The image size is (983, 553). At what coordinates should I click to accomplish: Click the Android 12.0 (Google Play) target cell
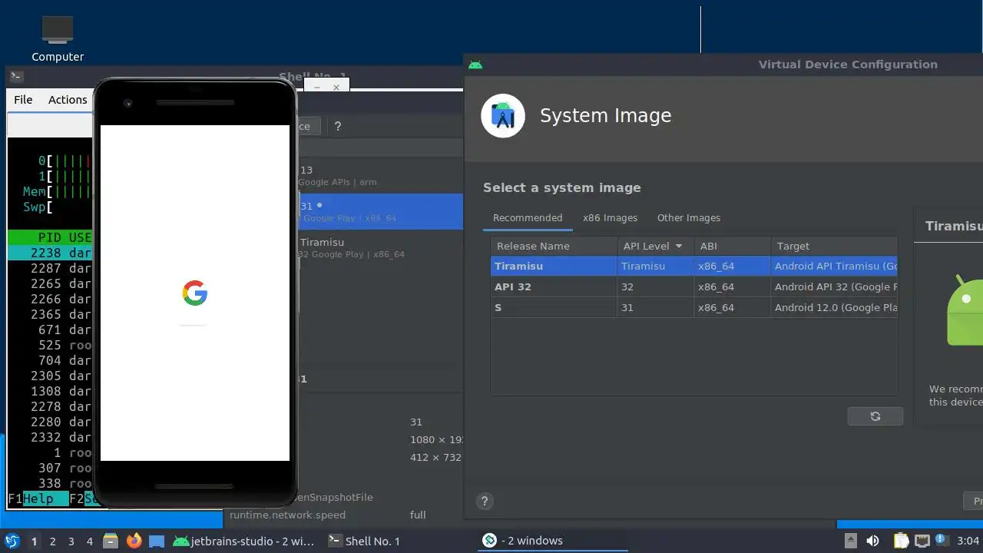point(836,308)
